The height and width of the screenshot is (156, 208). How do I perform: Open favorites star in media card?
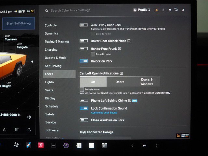pyautogui.click(x=4, y=129)
